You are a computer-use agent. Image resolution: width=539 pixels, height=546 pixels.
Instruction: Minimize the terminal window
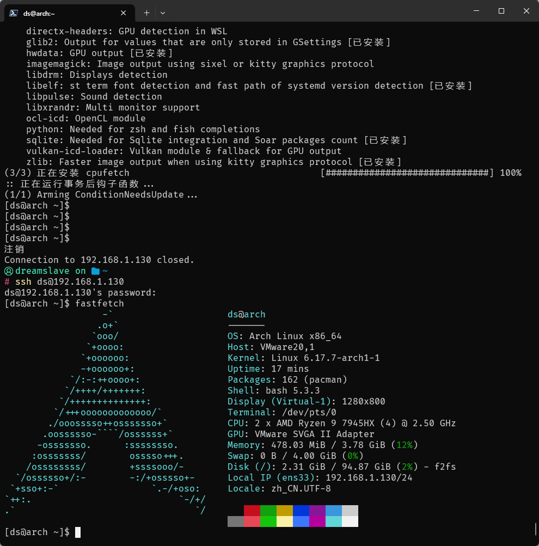(476, 11)
